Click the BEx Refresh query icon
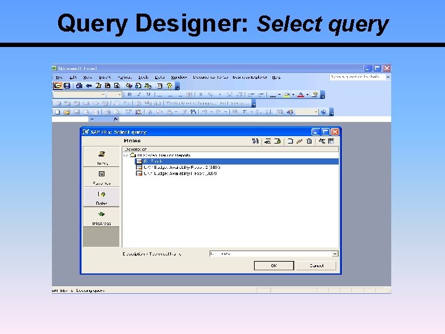The height and width of the screenshot is (334, 445). 79,86
